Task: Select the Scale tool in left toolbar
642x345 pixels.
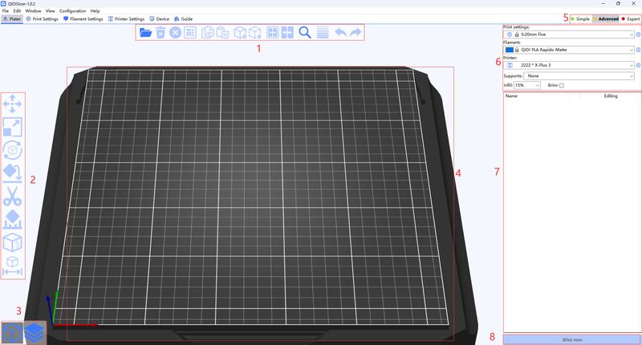Action: click(x=13, y=127)
